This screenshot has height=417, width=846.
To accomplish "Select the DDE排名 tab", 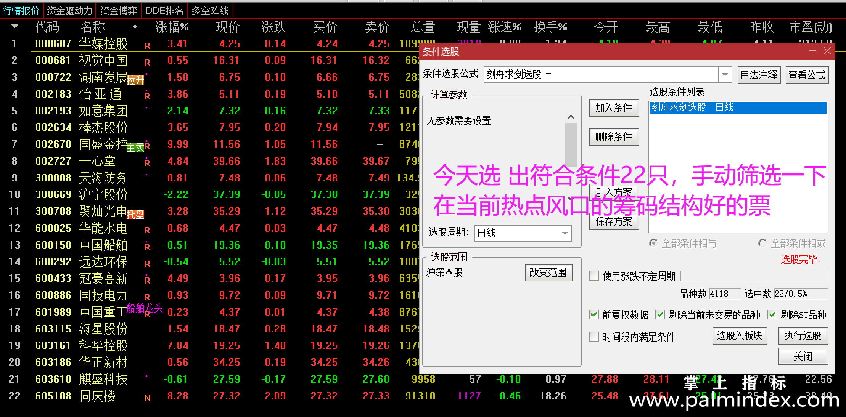I will coord(164,11).
